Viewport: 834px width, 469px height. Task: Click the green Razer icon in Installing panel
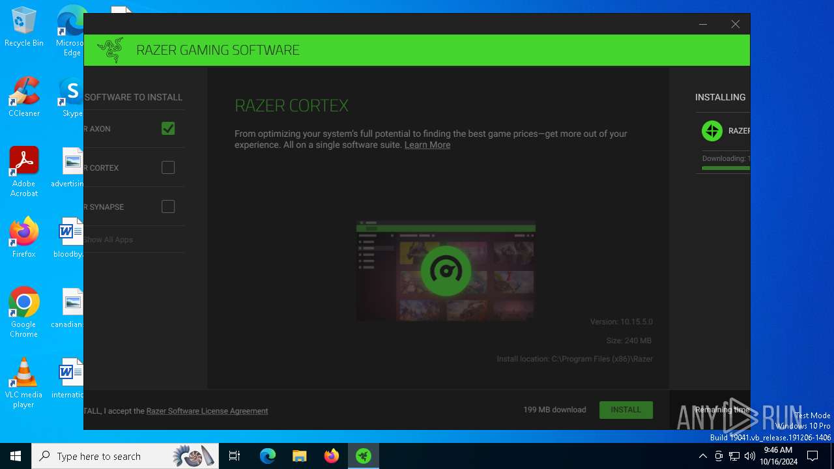pos(712,130)
